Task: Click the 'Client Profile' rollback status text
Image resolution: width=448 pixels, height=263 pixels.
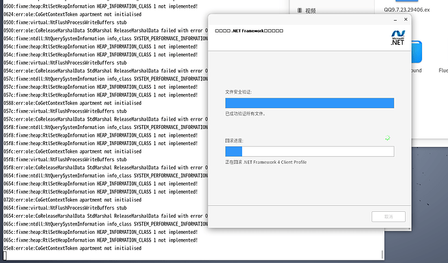Action: (x=293, y=162)
